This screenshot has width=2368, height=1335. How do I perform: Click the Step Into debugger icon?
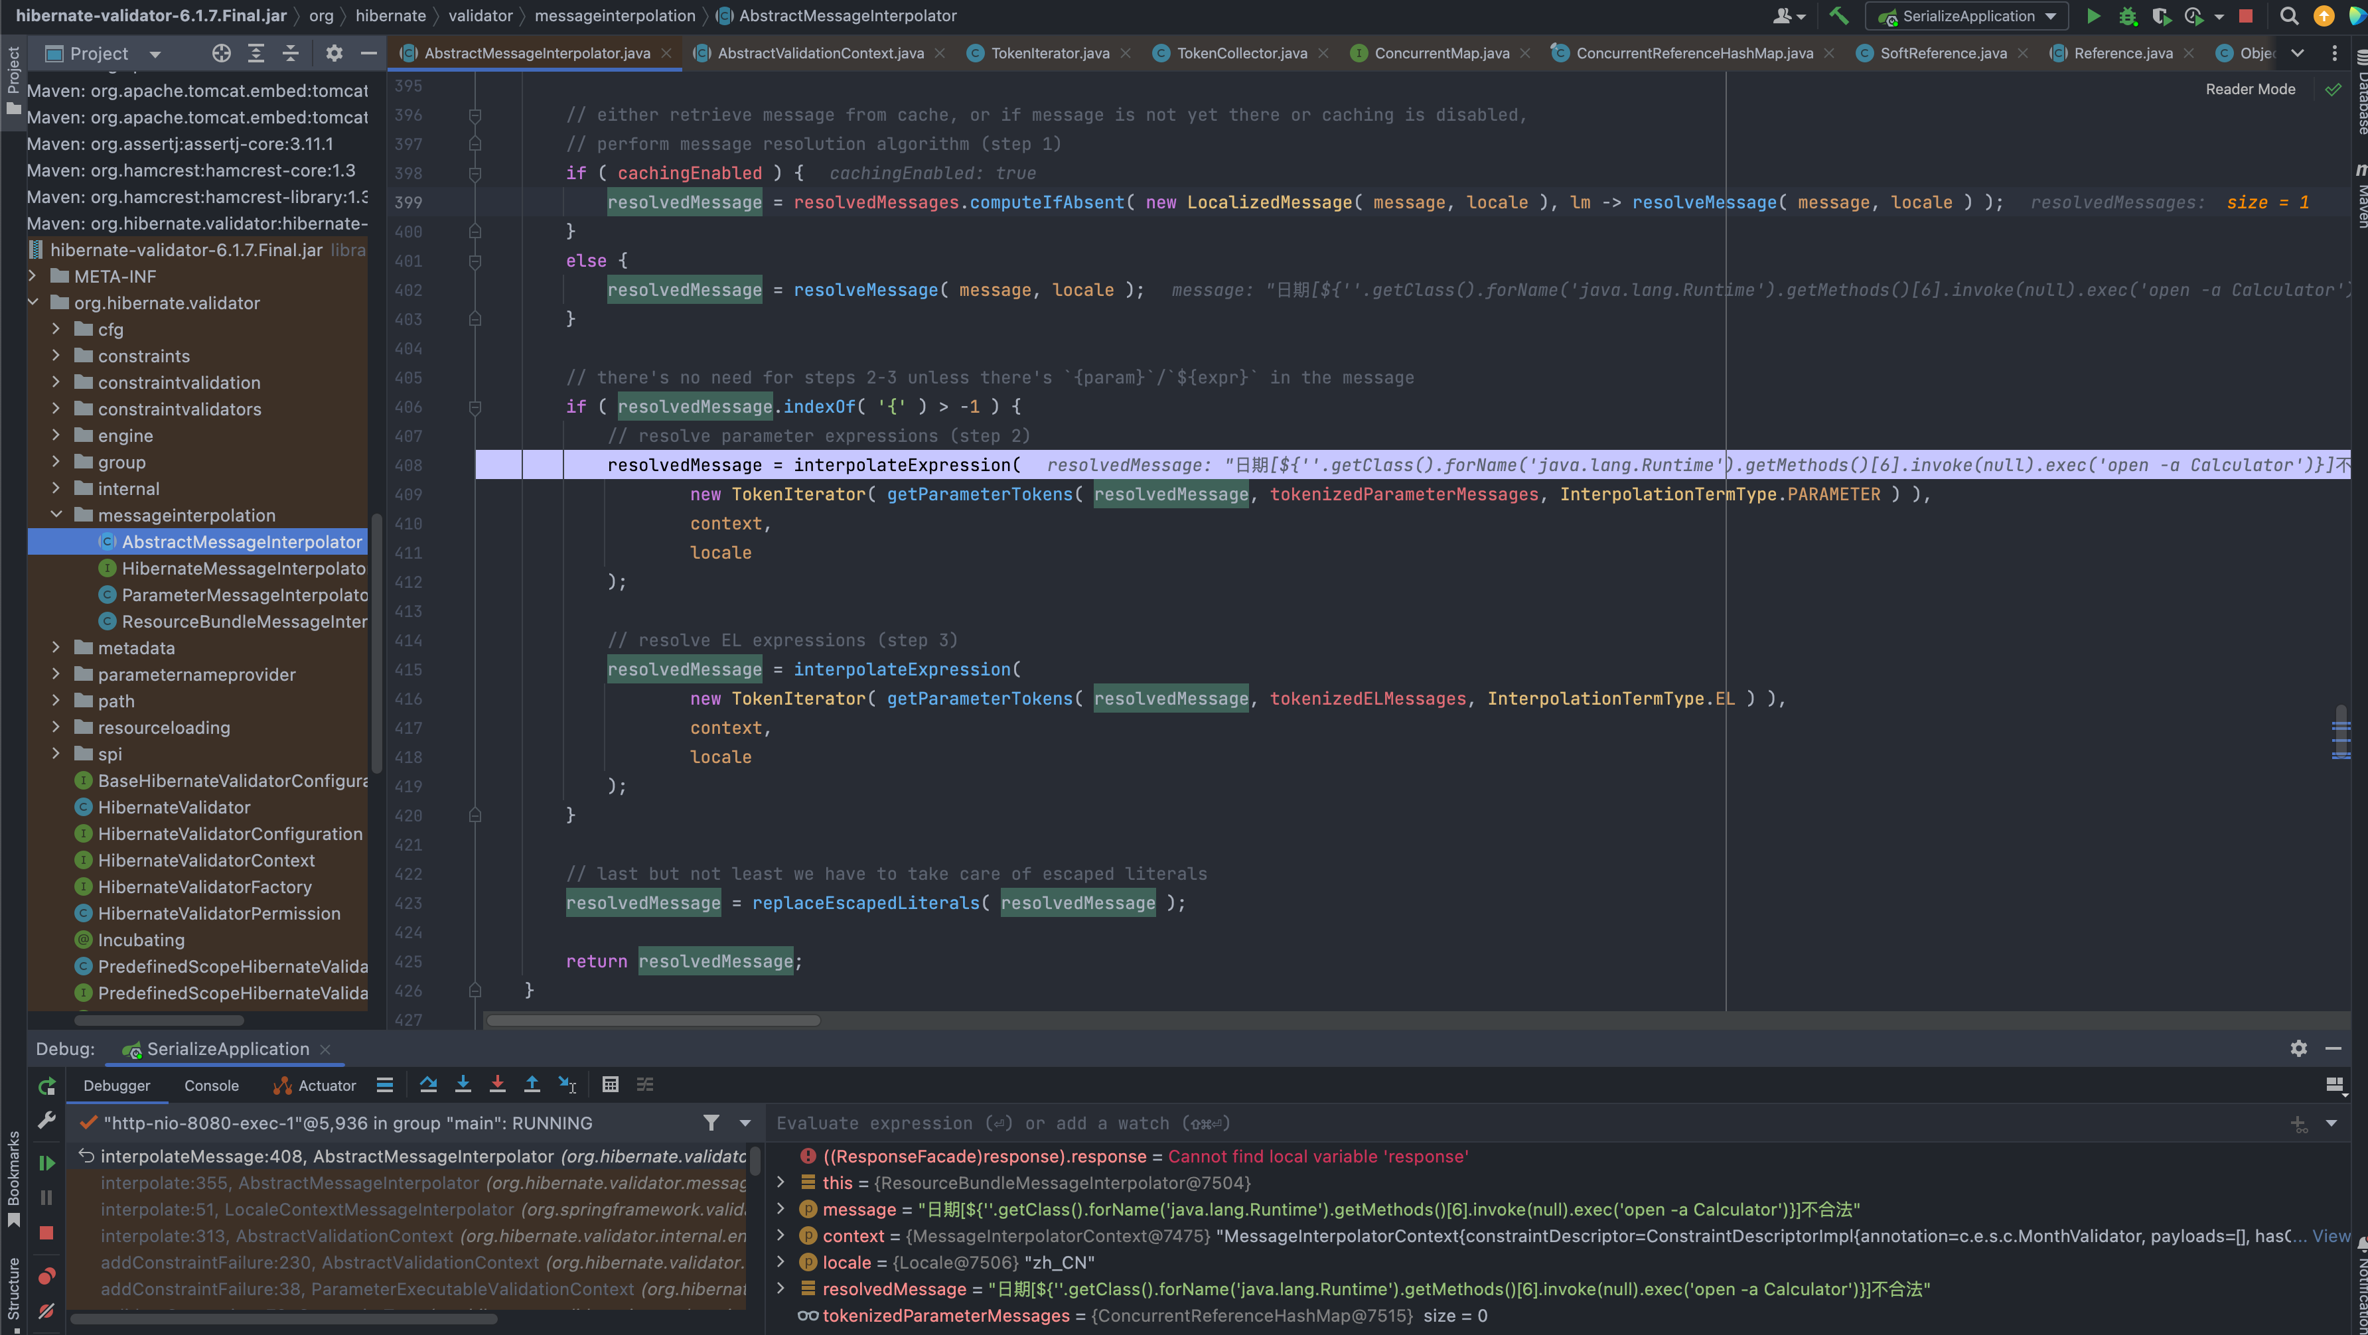463,1084
